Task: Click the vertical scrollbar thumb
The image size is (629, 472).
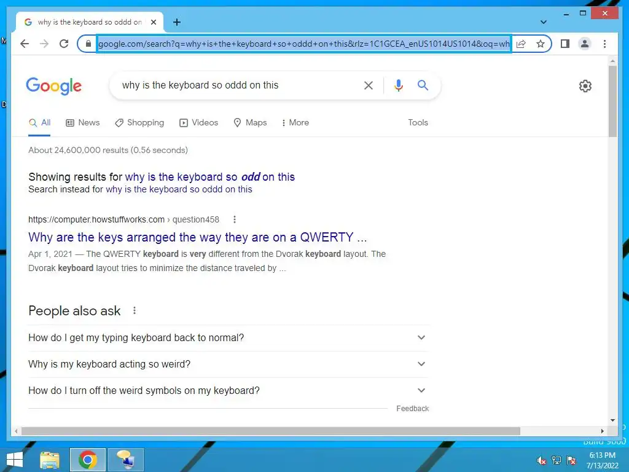Action: [612, 101]
